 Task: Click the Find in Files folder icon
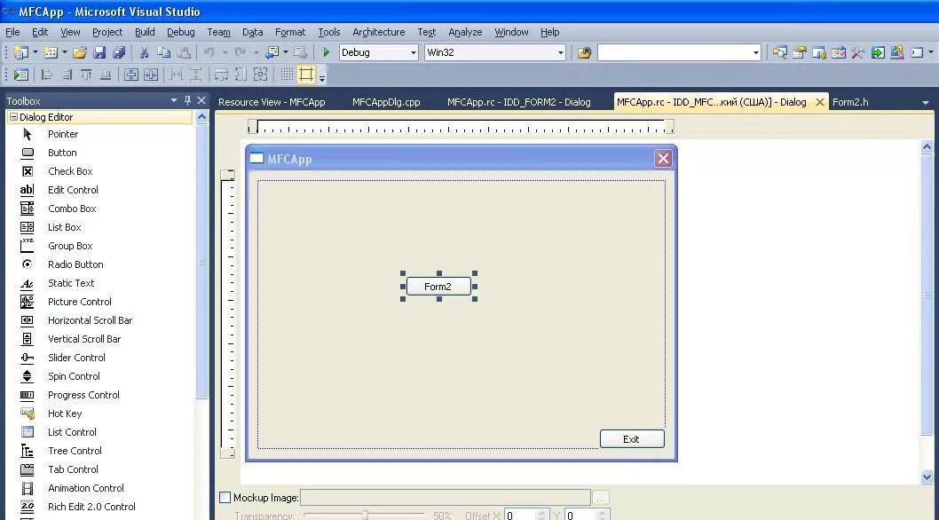[585, 52]
